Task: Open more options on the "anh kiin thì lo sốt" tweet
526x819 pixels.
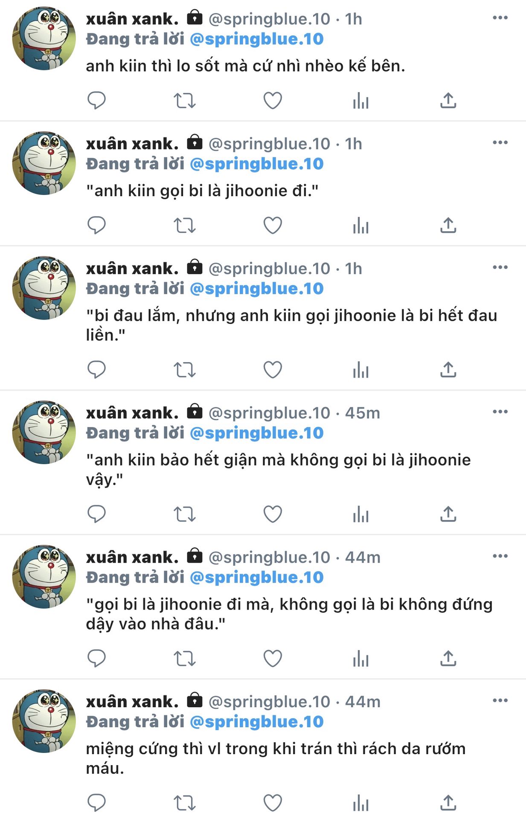Action: (x=500, y=17)
